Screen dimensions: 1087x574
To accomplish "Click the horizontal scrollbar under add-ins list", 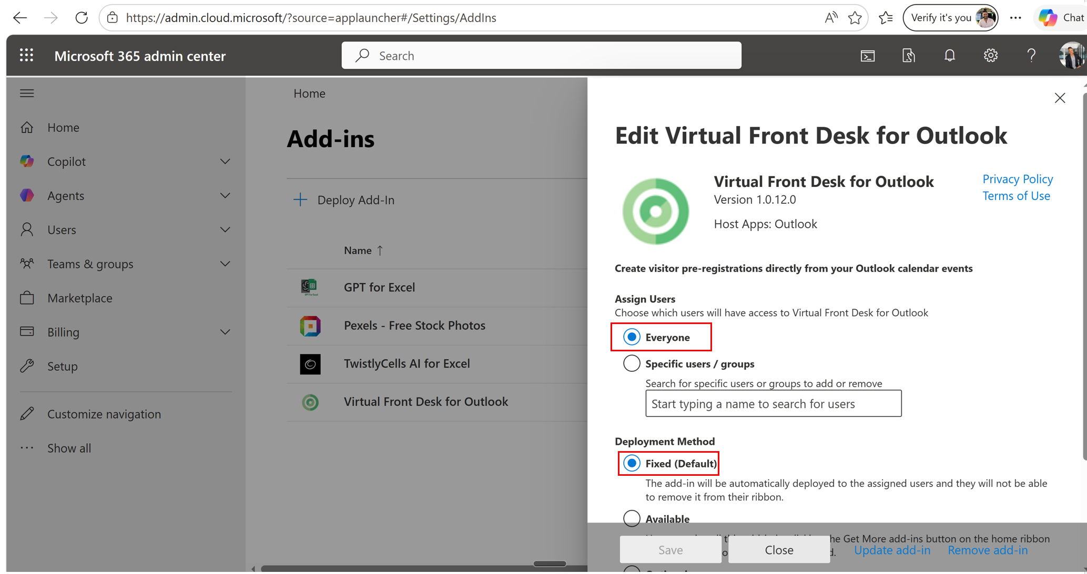I will click(x=421, y=568).
